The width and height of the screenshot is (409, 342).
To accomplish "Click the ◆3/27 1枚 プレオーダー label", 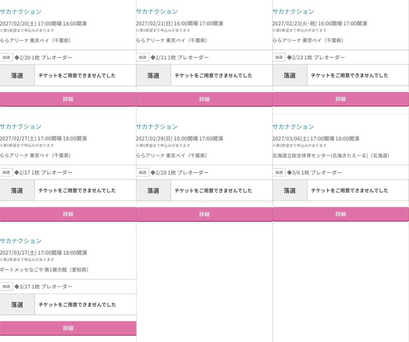I will [43, 287].
